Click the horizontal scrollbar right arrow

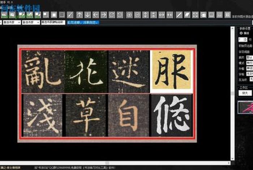tap(229, 163)
